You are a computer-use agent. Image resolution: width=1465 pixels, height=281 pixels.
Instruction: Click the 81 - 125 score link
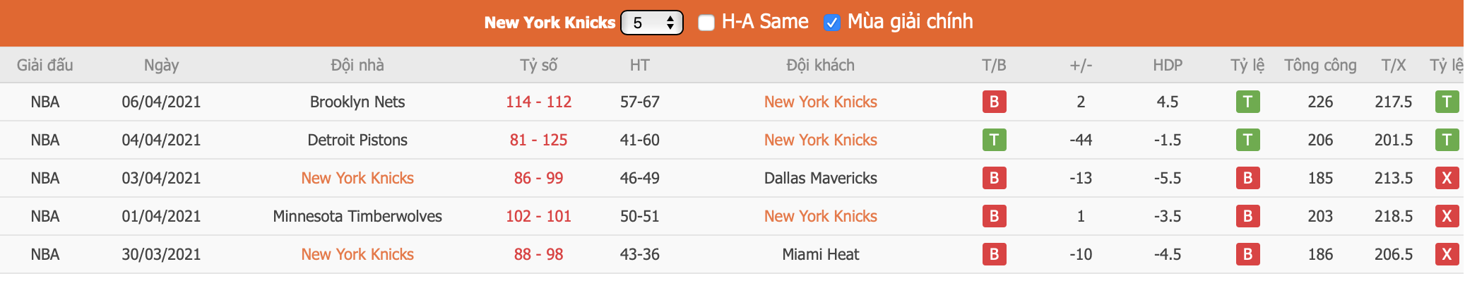[538, 140]
